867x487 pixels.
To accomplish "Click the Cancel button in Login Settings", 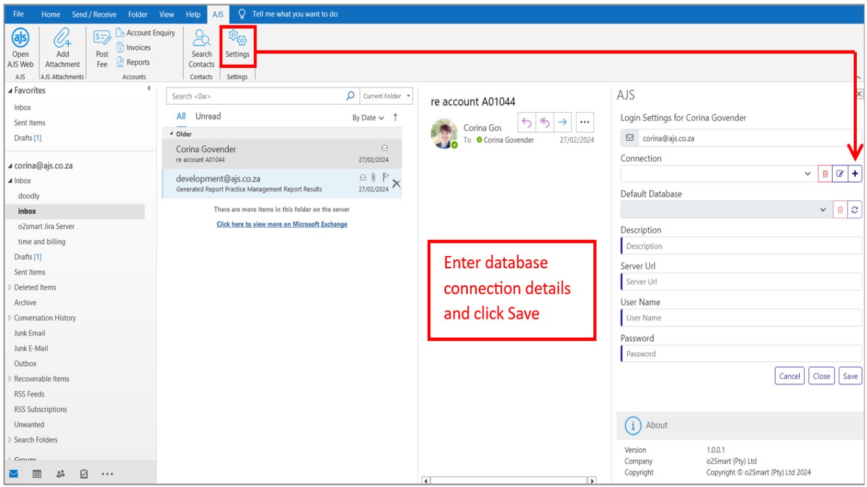I will 790,376.
